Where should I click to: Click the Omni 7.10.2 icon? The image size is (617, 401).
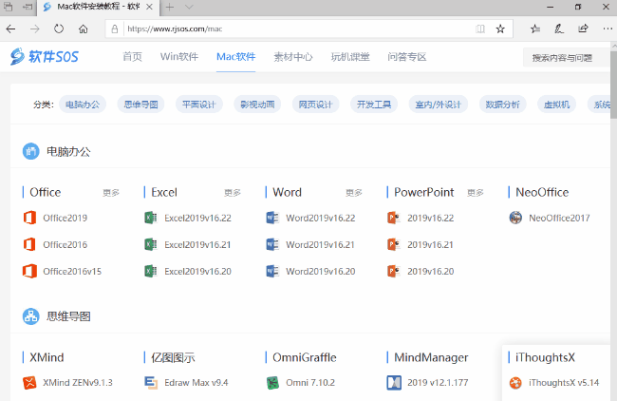click(x=272, y=383)
